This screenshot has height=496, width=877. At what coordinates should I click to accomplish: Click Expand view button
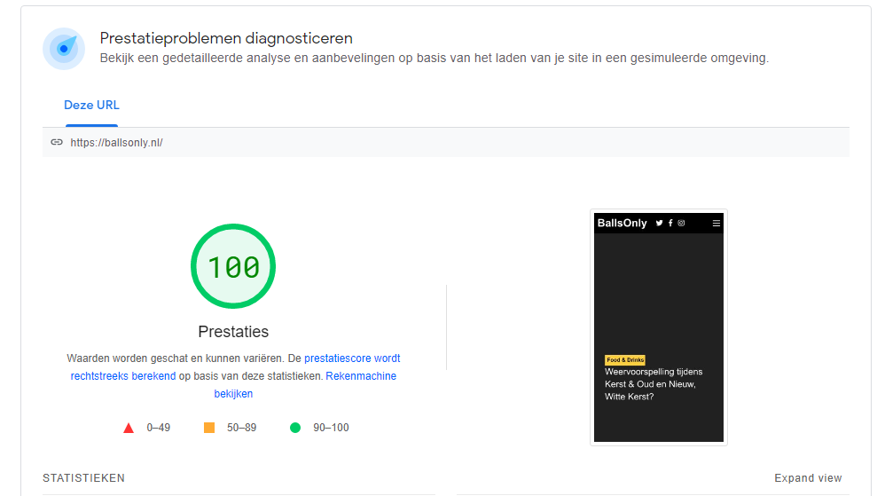pos(808,478)
